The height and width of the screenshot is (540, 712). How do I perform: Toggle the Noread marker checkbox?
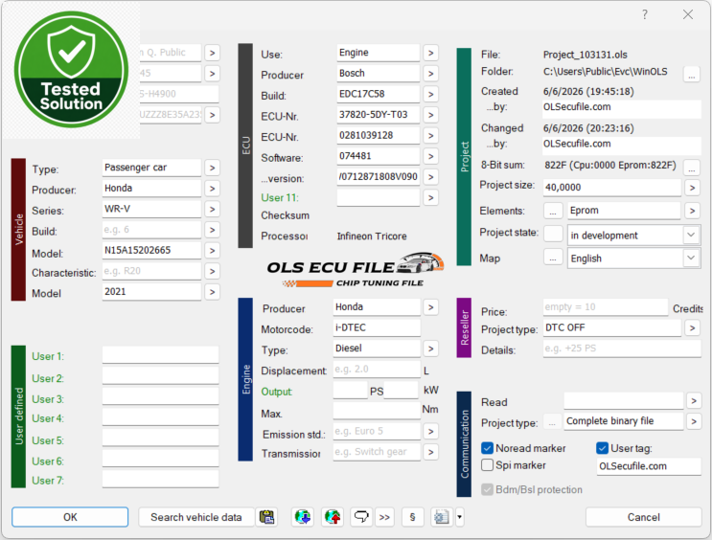point(487,448)
